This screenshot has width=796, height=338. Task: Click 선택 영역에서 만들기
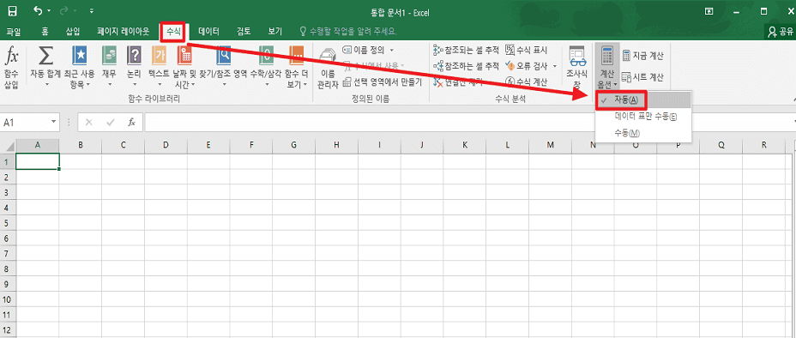[382, 81]
